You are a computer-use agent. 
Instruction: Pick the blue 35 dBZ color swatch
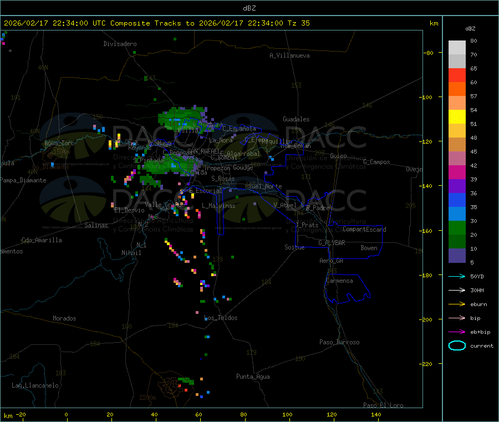[x=457, y=200]
